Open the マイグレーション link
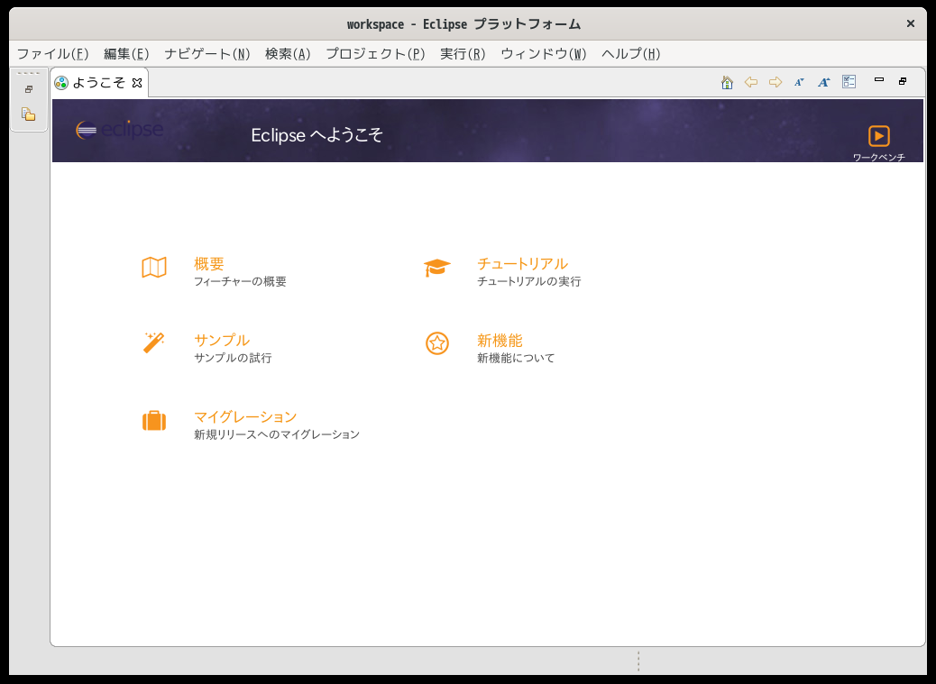 tap(245, 417)
